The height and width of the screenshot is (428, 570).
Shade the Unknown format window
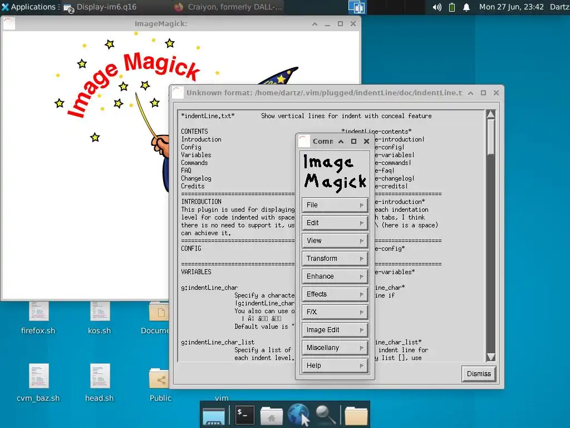pyautogui.click(x=470, y=93)
